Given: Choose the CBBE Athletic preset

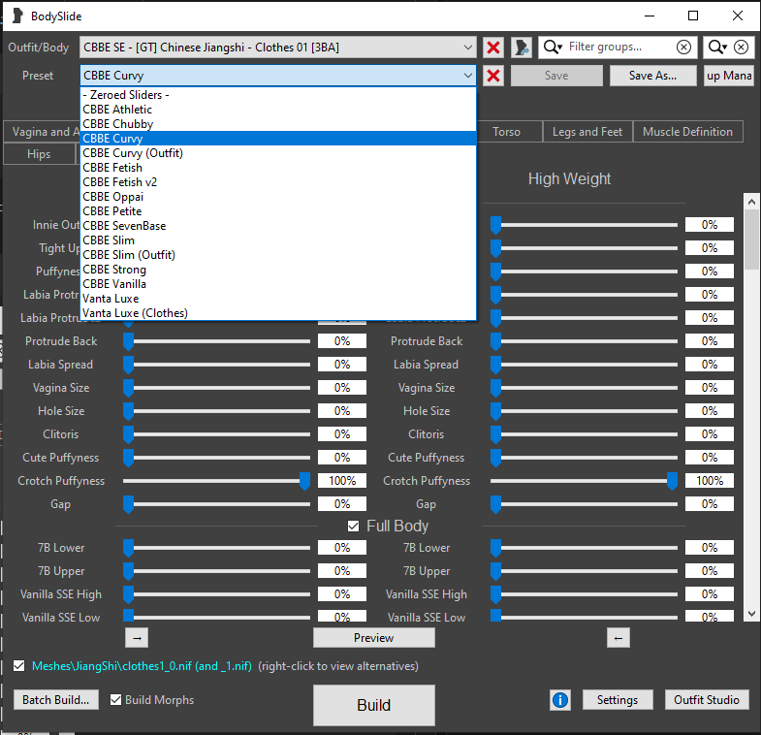Looking at the screenshot, I should point(278,110).
